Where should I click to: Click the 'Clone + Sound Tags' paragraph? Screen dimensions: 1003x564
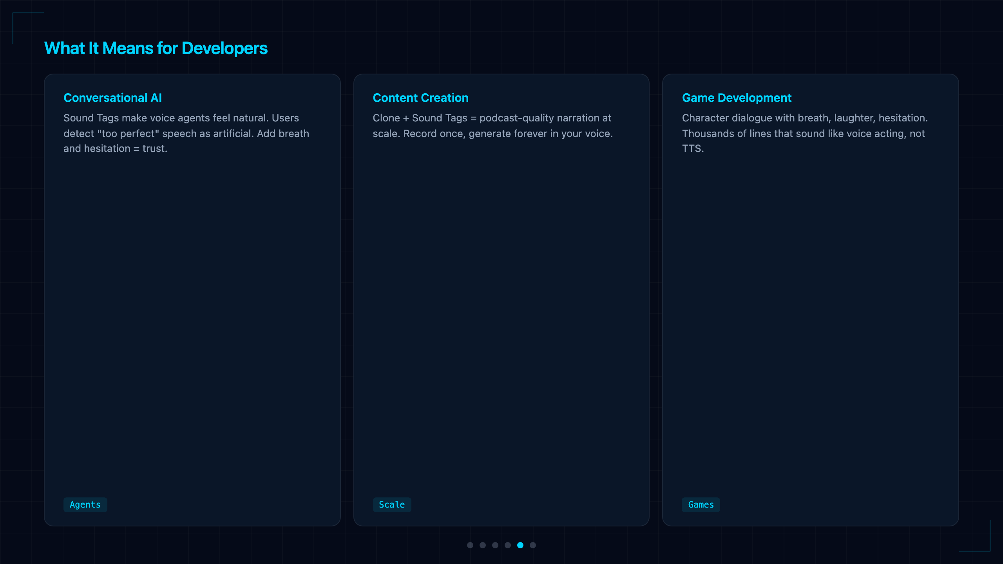(x=493, y=126)
